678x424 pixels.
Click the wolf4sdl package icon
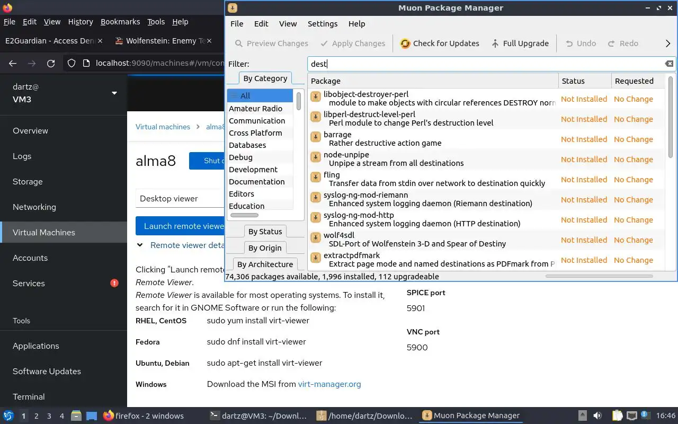tap(315, 237)
